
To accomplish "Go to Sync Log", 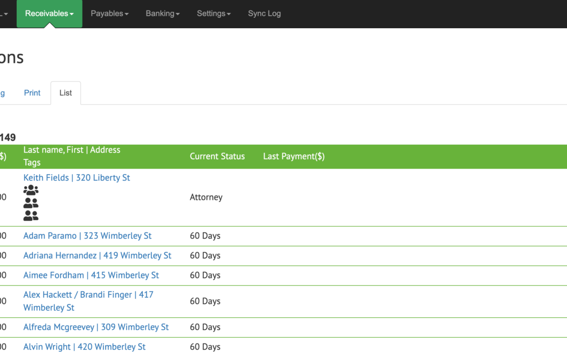I will coord(264,14).
